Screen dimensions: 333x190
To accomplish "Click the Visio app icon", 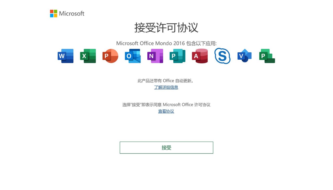I will tap(245, 56).
